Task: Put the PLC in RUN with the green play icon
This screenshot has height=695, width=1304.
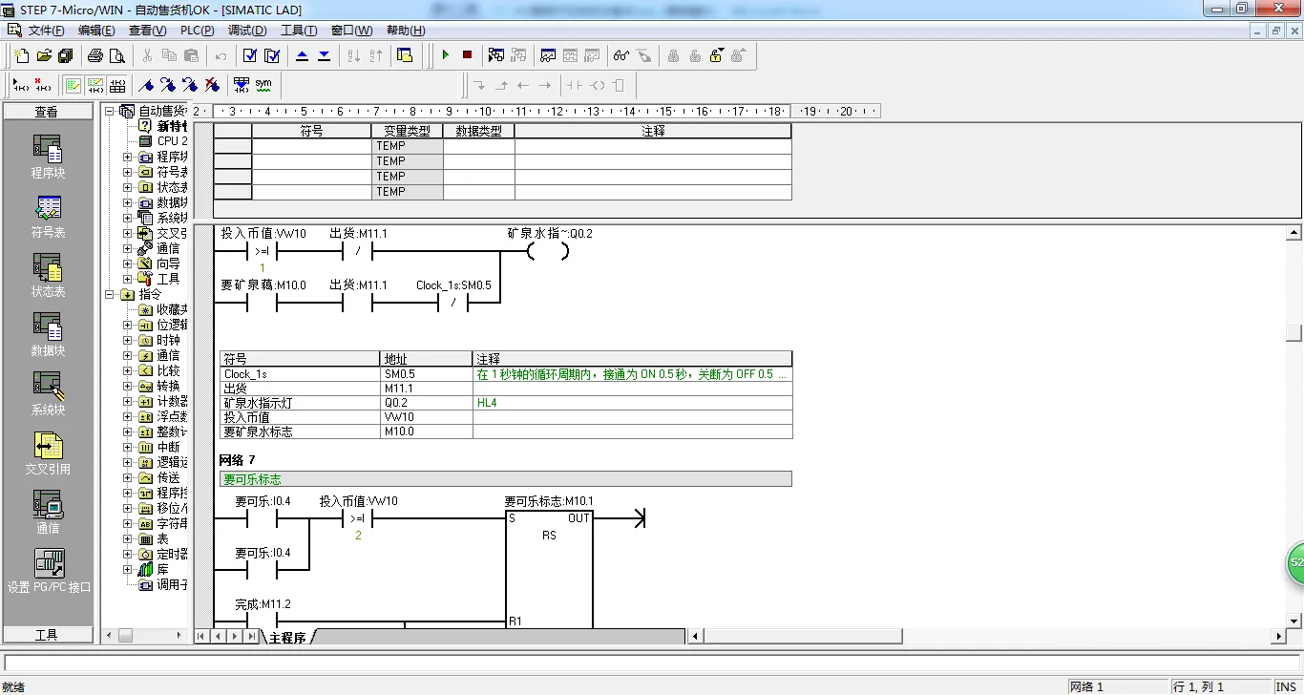Action: coord(445,55)
